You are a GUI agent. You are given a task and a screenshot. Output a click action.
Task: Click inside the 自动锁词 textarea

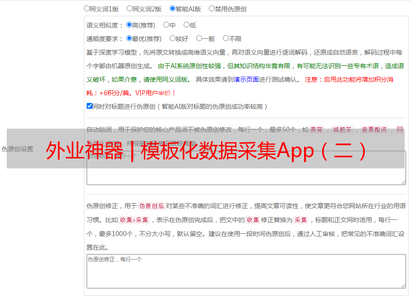click(x=246, y=168)
